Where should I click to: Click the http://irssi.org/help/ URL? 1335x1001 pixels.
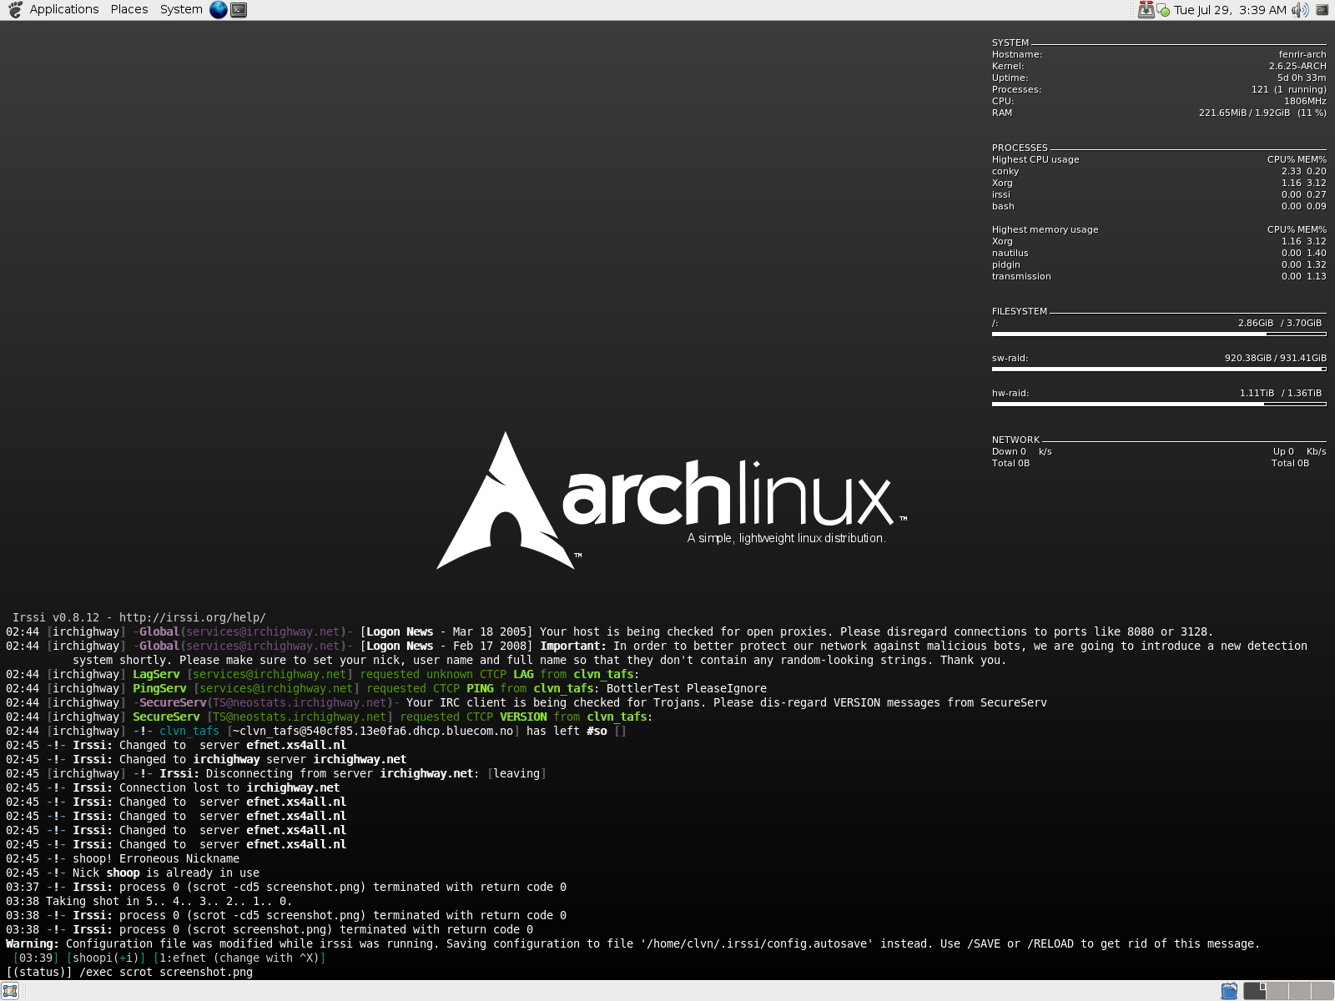[193, 618]
